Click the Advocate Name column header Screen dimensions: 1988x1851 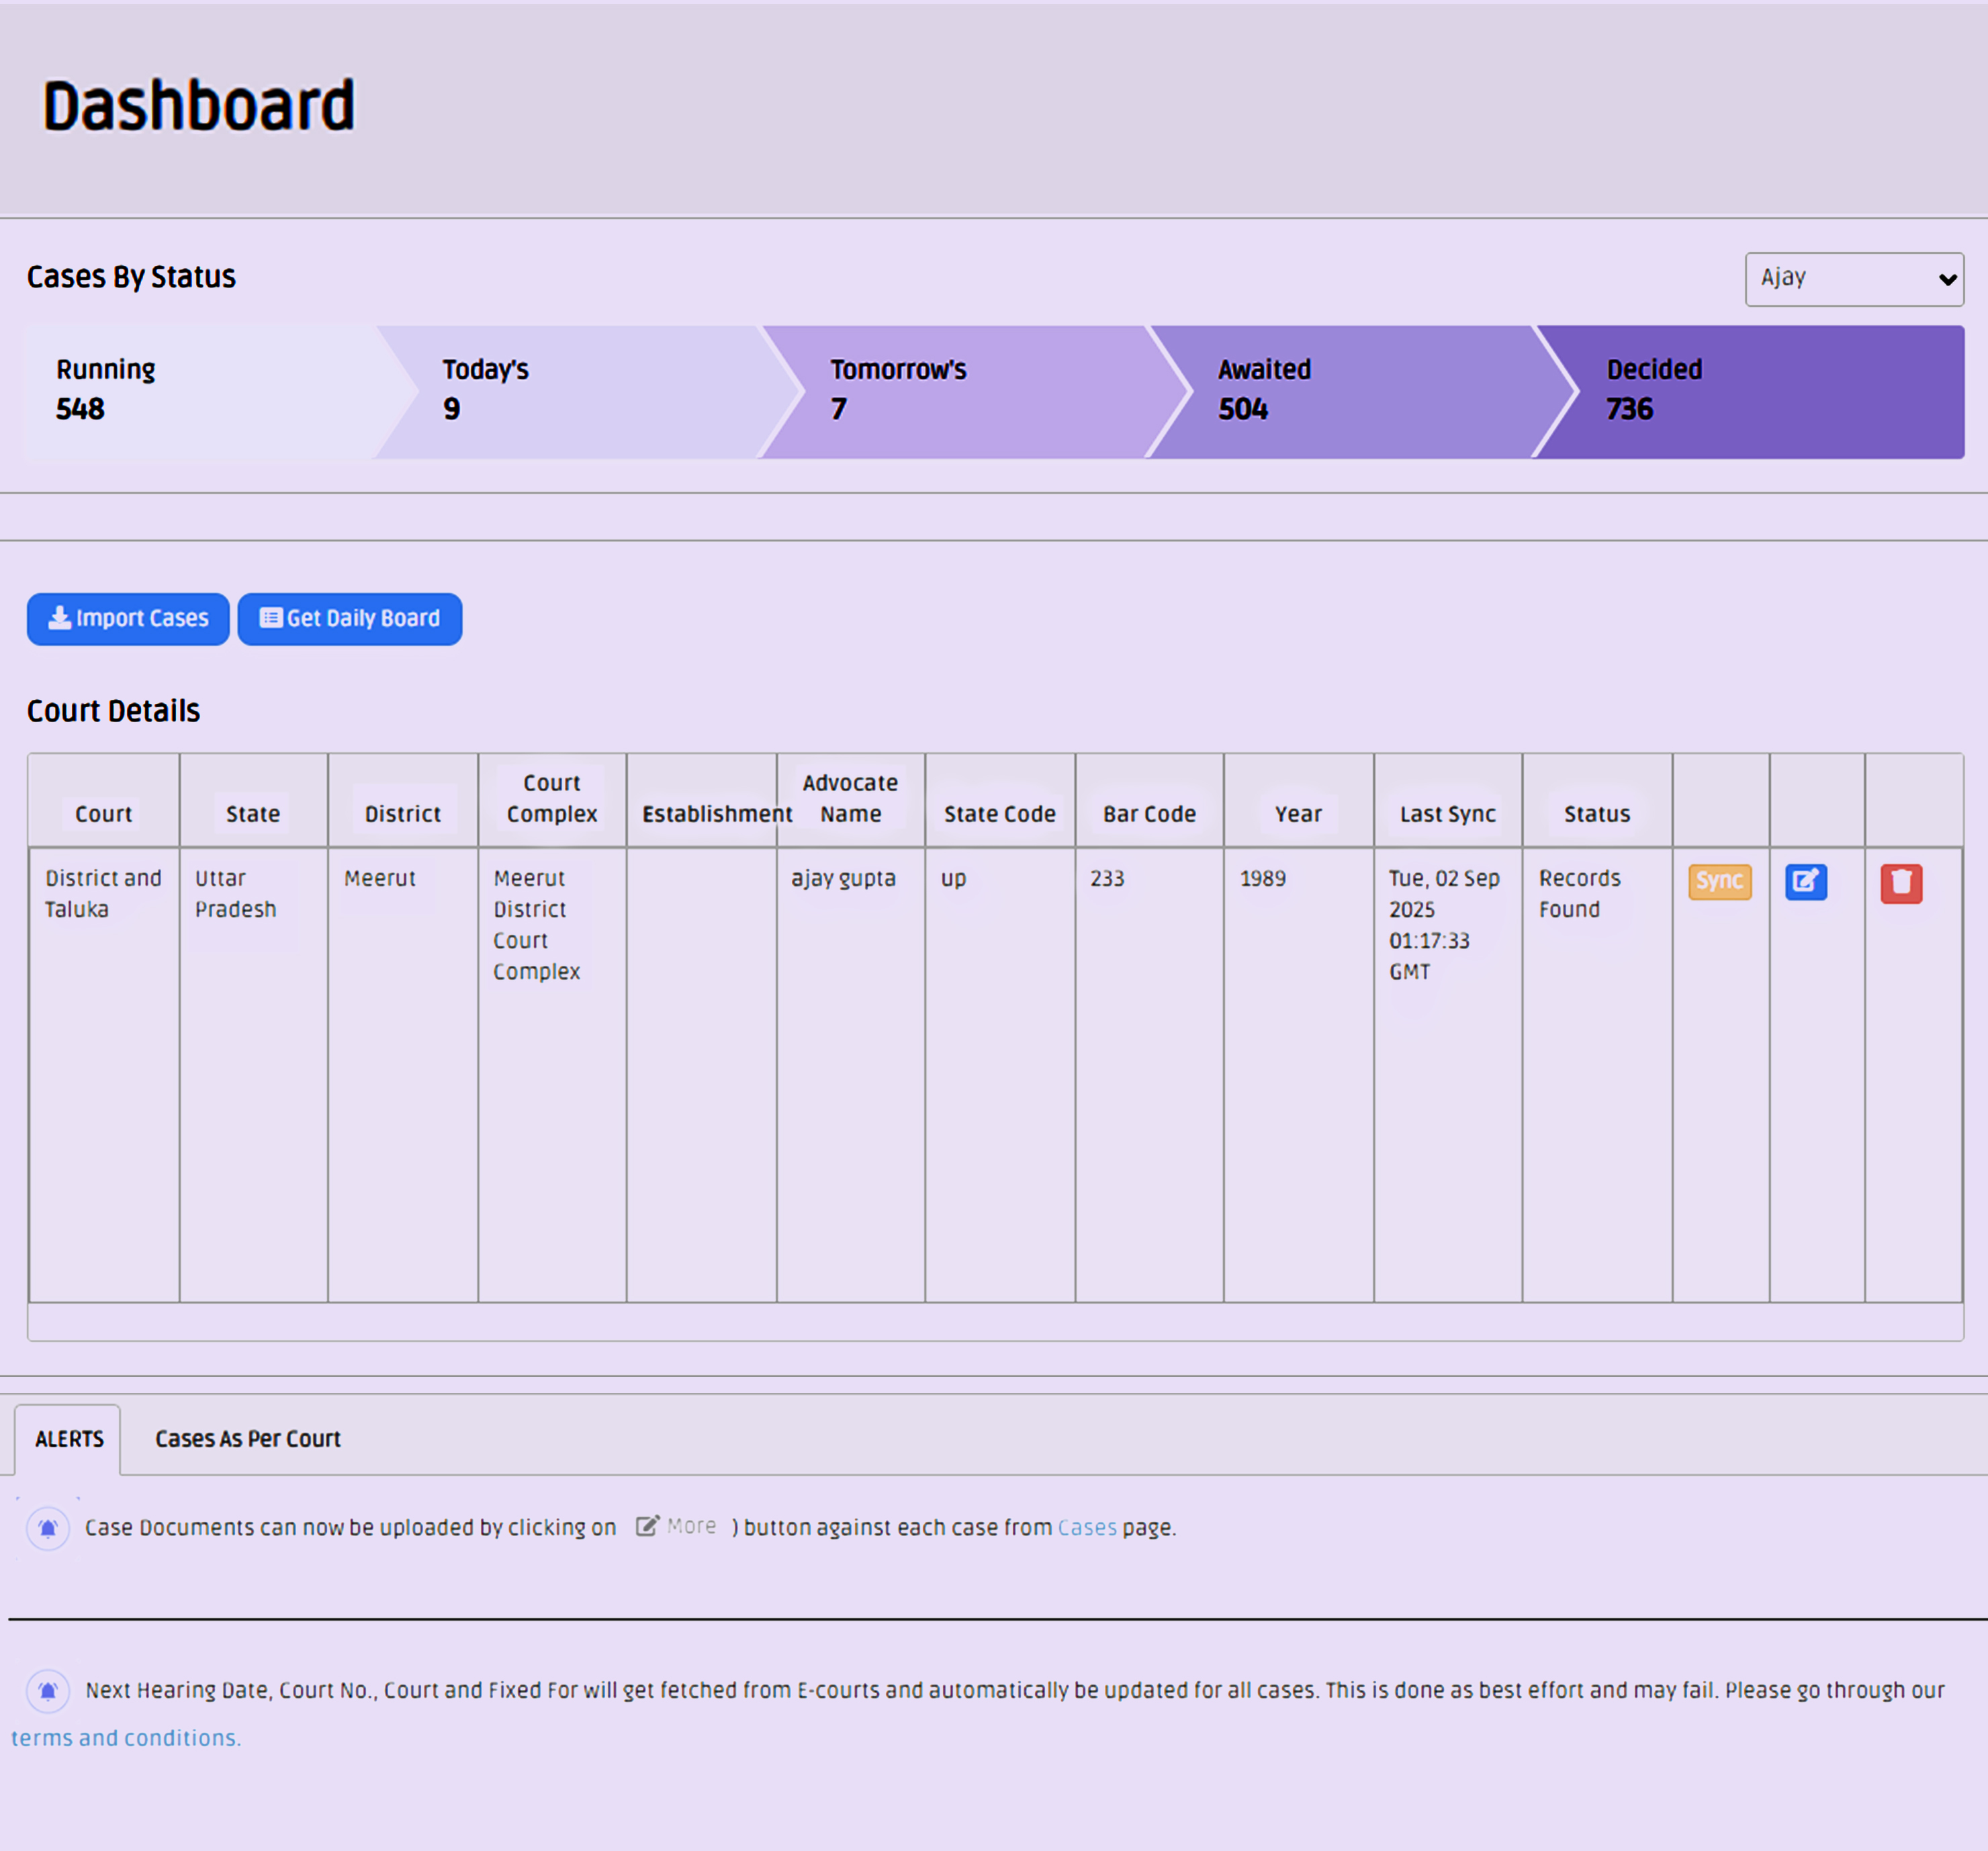click(850, 798)
